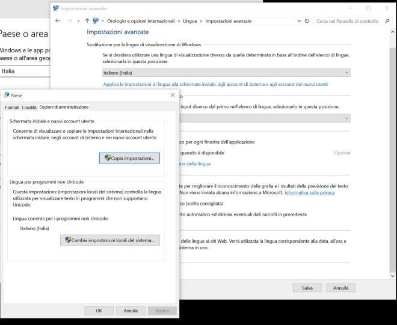Open the input method override dropdown
397x325 pixels.
[265, 118]
